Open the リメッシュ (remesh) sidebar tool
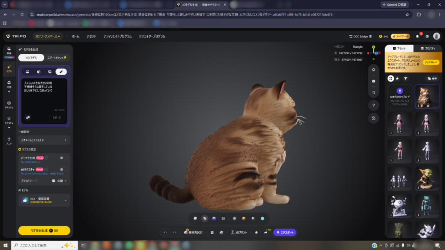 click(x=9, y=105)
